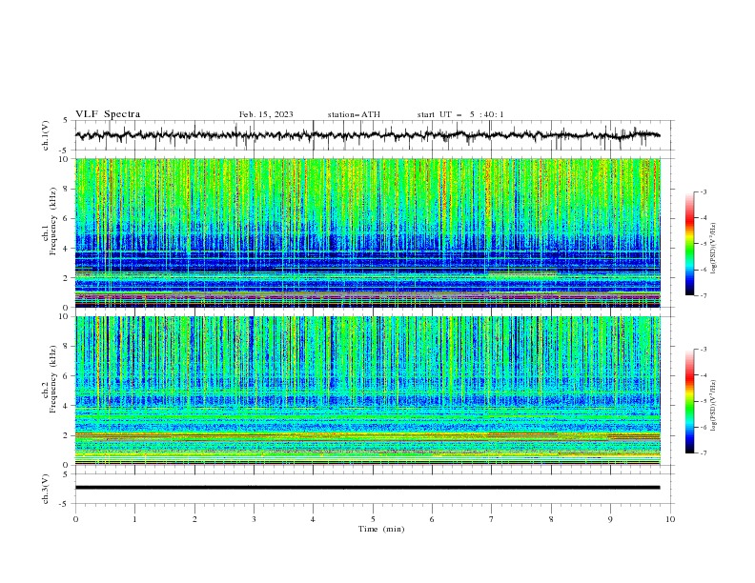Click time axis tick label '5'
This screenshot has width=755, height=583.
(373, 519)
